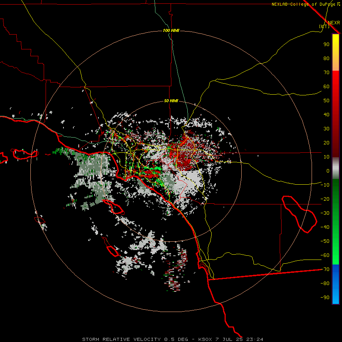The image size is (342, 342).
Task: Click the "100 NMI" range ring label
Action: 171,30
